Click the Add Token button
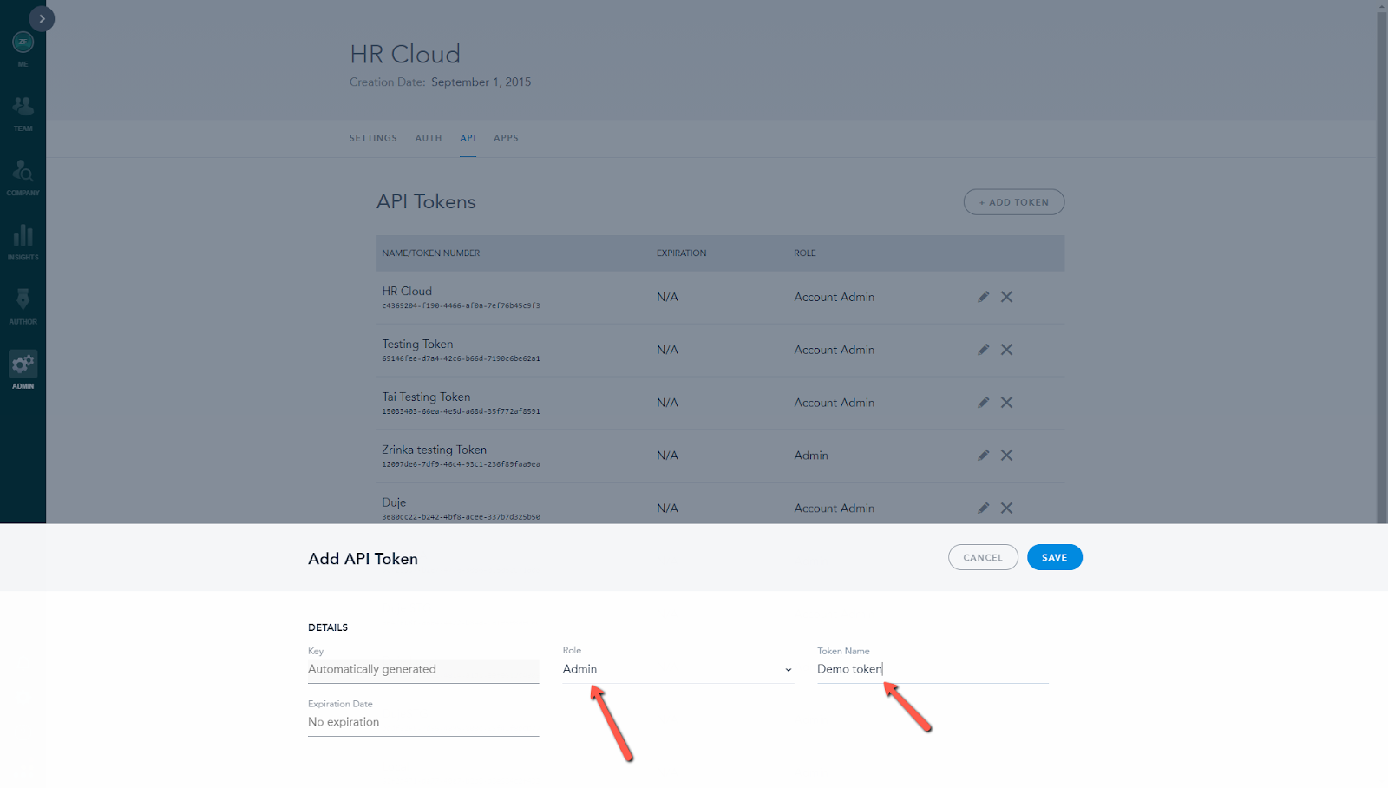This screenshot has width=1388, height=788. (1014, 202)
